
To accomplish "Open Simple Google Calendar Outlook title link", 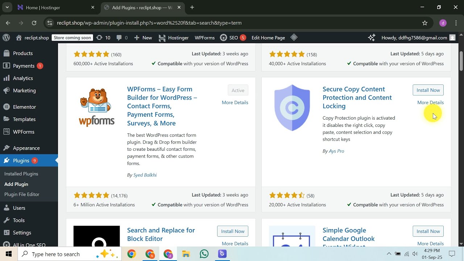I will [x=349, y=236].
